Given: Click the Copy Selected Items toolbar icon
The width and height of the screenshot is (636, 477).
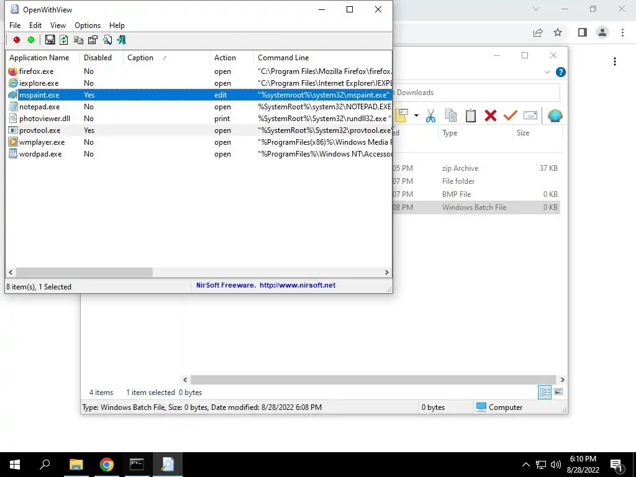Looking at the screenshot, I should 78,40.
